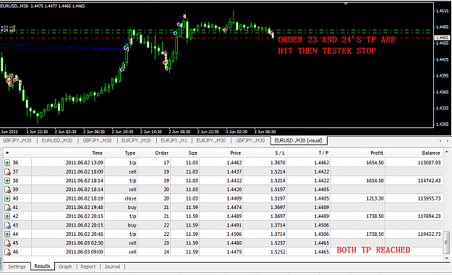This screenshot has height=275, width=452.
Task: Sort results by T / P column header
Action: click(323, 153)
